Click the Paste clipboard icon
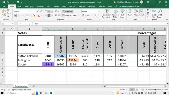 click(4, 12)
